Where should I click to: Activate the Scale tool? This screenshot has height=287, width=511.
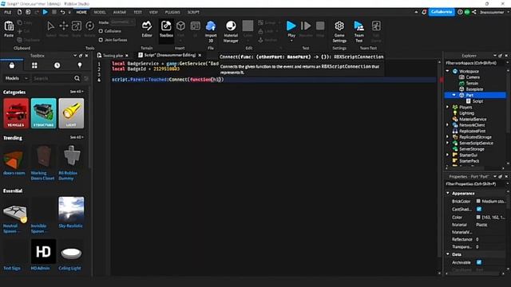point(77,26)
